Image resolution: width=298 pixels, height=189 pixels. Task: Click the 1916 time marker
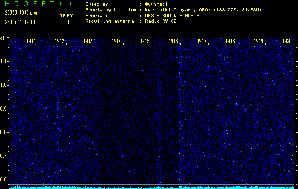[173, 41]
